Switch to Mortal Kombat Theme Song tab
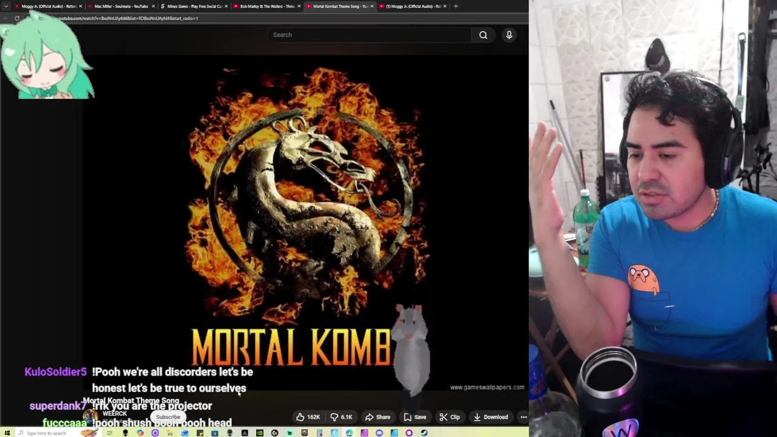 [339, 6]
